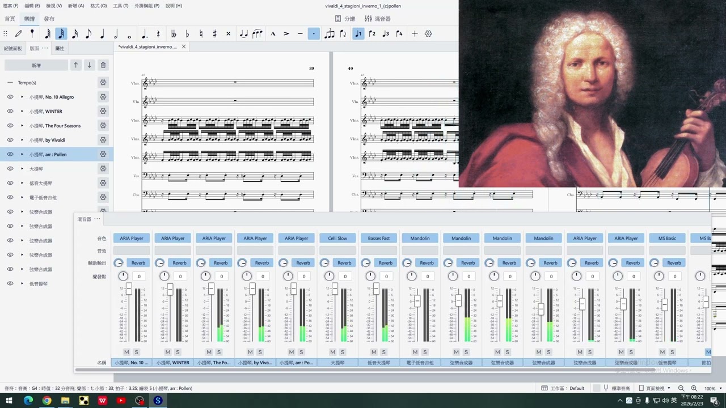The height and width of the screenshot is (408, 726).
Task: Open the 外掛模組 (P) menu
Action: coord(147,6)
